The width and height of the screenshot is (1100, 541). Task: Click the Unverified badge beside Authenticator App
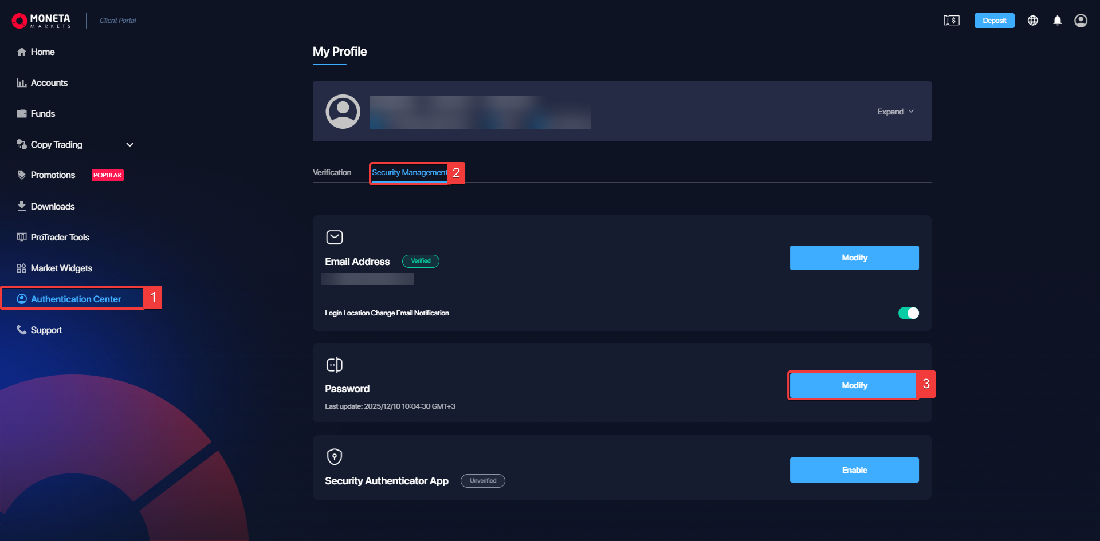coord(483,481)
